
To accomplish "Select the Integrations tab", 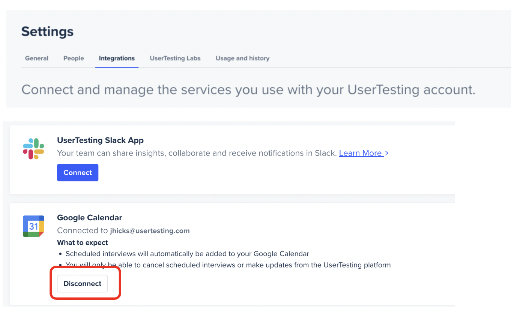I will pos(117,58).
